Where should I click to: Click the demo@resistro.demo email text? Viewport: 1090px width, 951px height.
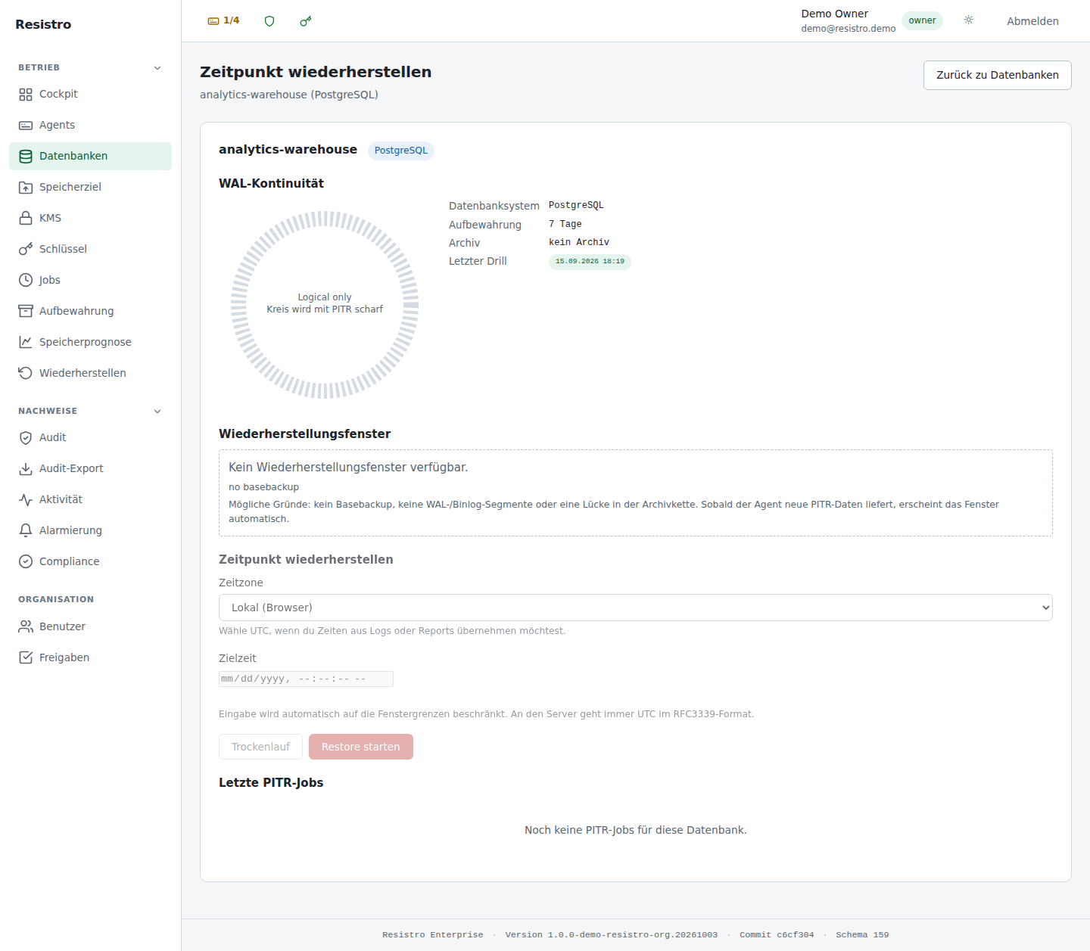[x=849, y=29]
